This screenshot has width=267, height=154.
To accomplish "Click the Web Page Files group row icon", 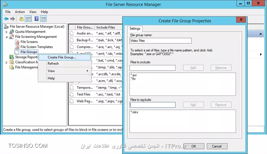I will pyautogui.click(x=72, y=101).
